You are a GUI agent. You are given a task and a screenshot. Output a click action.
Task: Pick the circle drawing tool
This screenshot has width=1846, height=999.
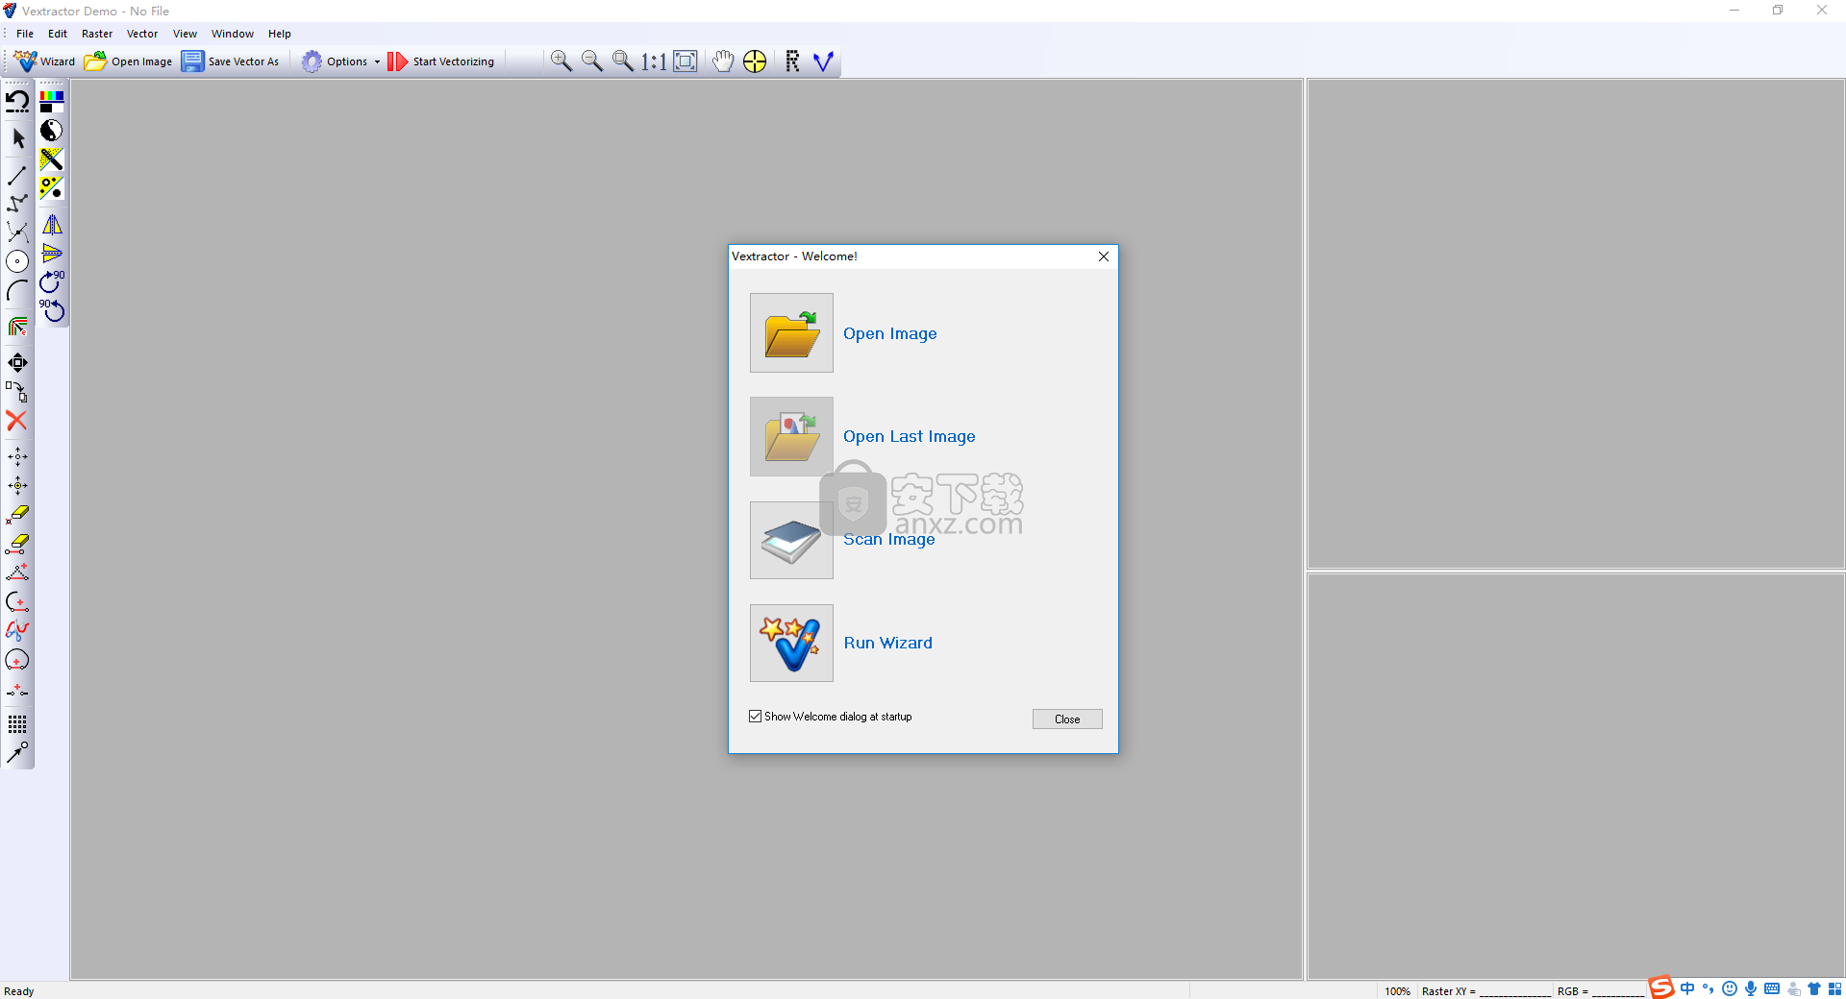coord(17,261)
